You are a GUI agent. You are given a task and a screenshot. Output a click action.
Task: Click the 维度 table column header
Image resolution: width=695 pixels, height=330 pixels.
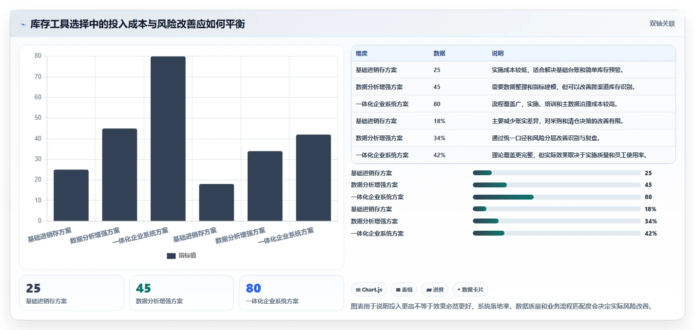pos(362,53)
